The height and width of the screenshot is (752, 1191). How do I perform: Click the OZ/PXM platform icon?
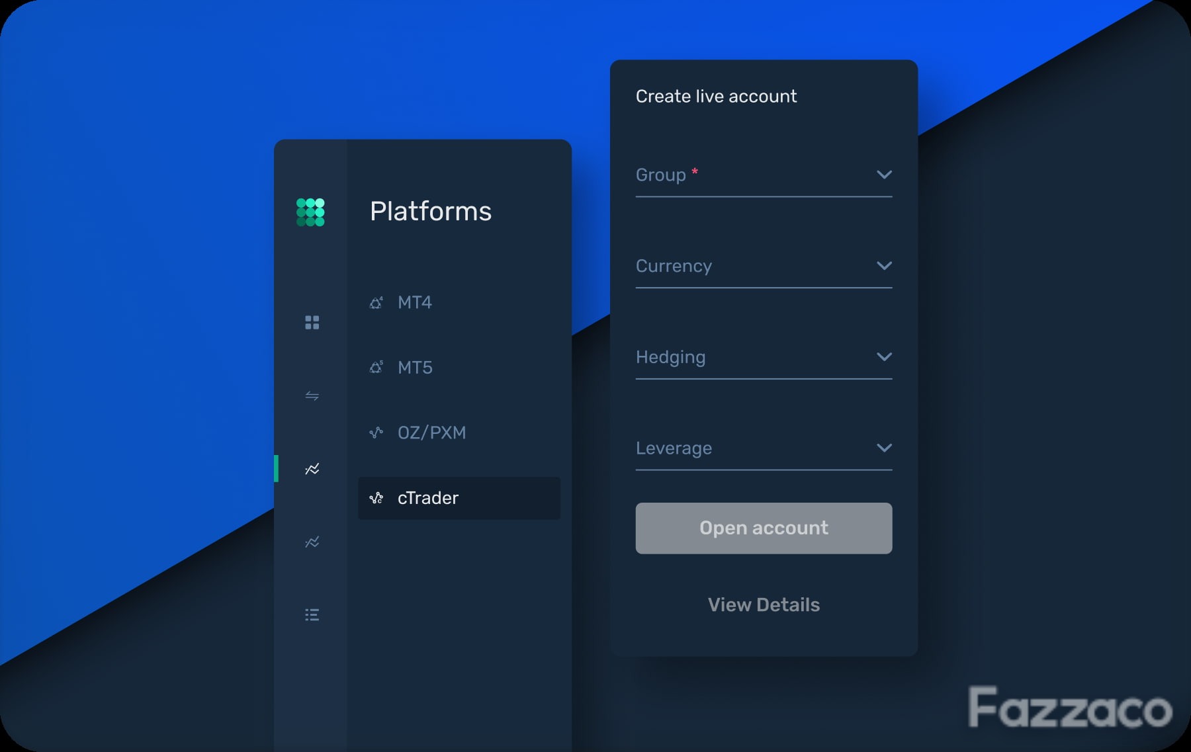[x=376, y=433]
